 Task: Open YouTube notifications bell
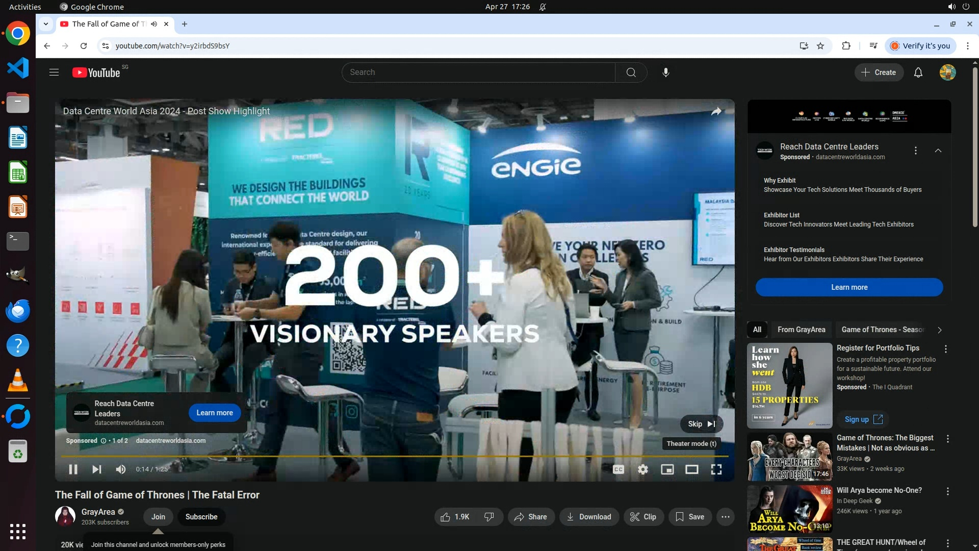[918, 72]
